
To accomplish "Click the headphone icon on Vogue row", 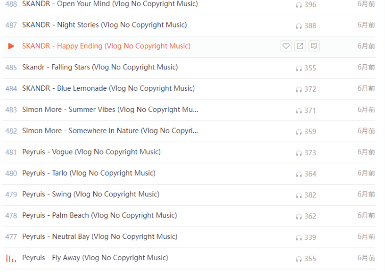I will [299, 153].
